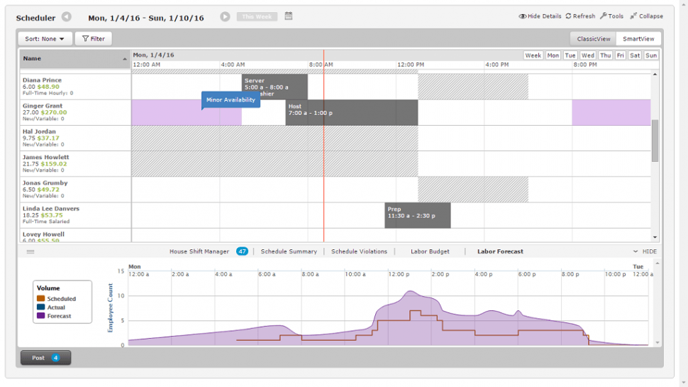Open the calendar date picker icon
688x387 pixels.
click(x=288, y=16)
